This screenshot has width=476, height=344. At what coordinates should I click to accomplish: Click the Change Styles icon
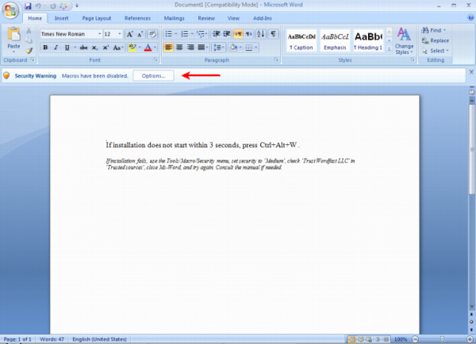pos(404,38)
